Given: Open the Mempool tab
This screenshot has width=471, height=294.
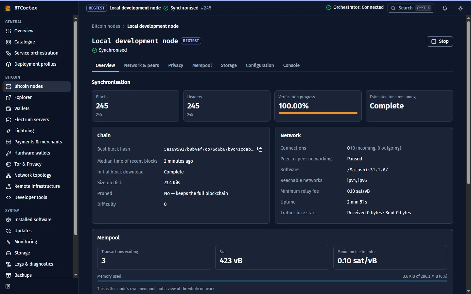Looking at the screenshot, I should pyautogui.click(x=202, y=65).
